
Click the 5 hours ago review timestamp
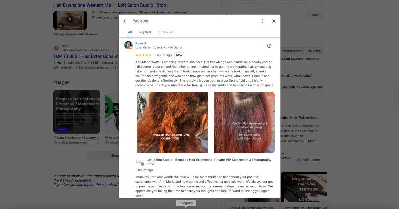click(x=163, y=55)
